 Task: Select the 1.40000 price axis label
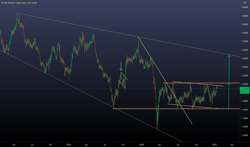[245, 7]
